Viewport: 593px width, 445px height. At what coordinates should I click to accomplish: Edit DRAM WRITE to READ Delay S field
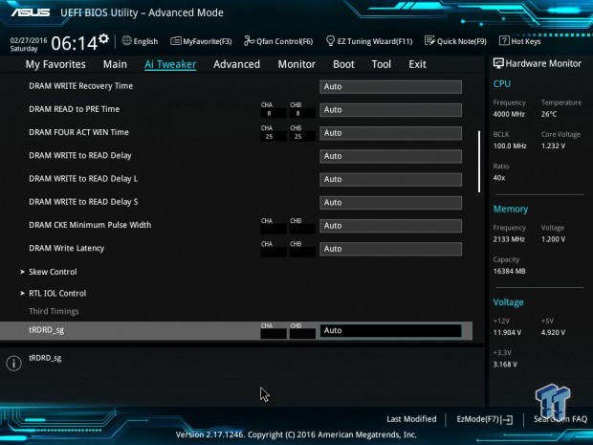[390, 203]
